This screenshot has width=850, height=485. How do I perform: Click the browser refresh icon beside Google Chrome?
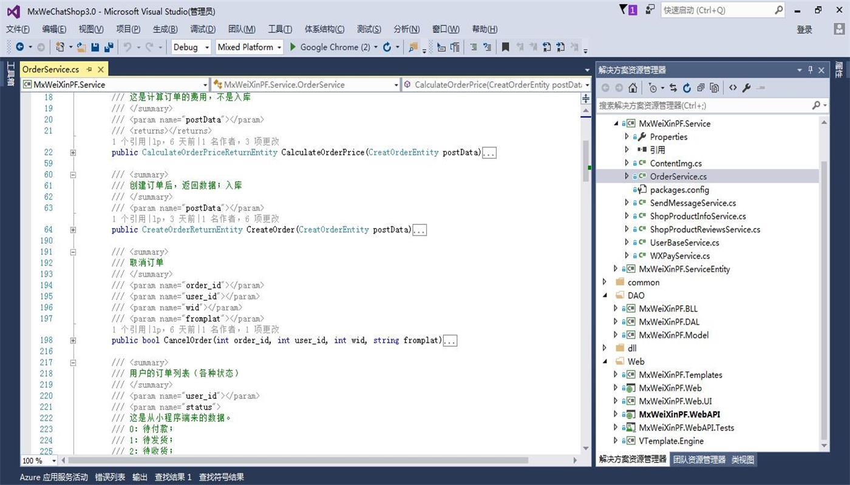[x=387, y=47]
